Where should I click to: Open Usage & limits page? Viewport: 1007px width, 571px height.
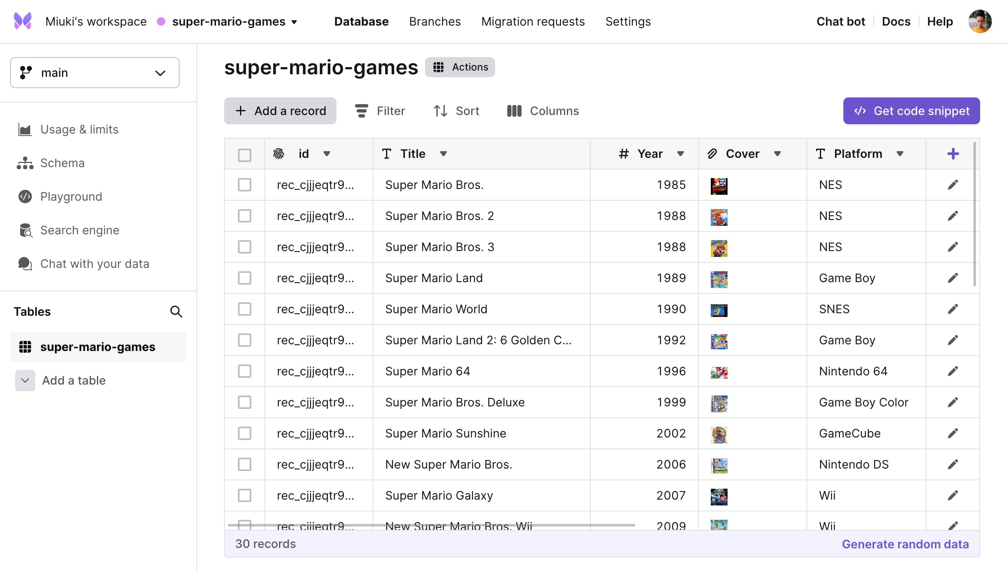click(x=68, y=129)
